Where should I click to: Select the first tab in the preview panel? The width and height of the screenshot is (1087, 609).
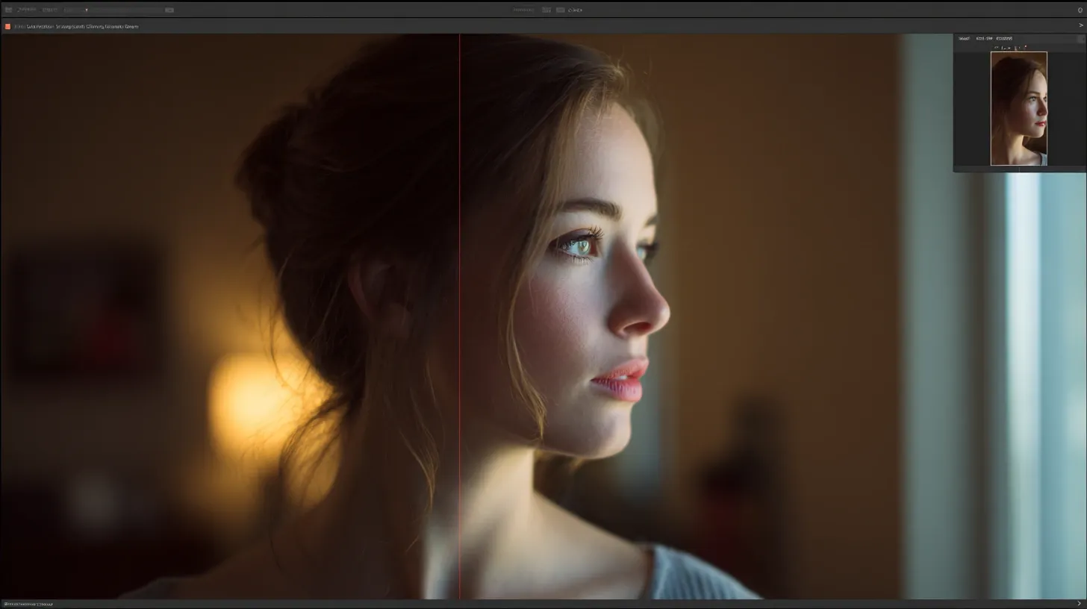[964, 38]
